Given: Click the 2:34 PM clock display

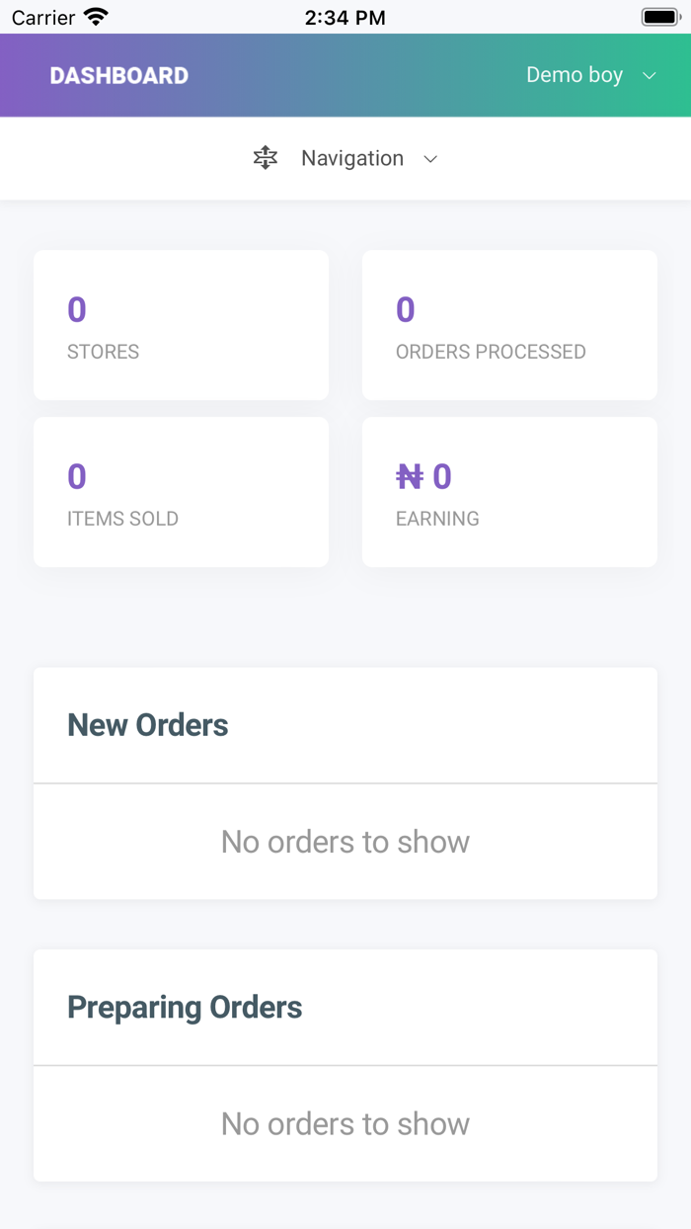Looking at the screenshot, I should (345, 16).
